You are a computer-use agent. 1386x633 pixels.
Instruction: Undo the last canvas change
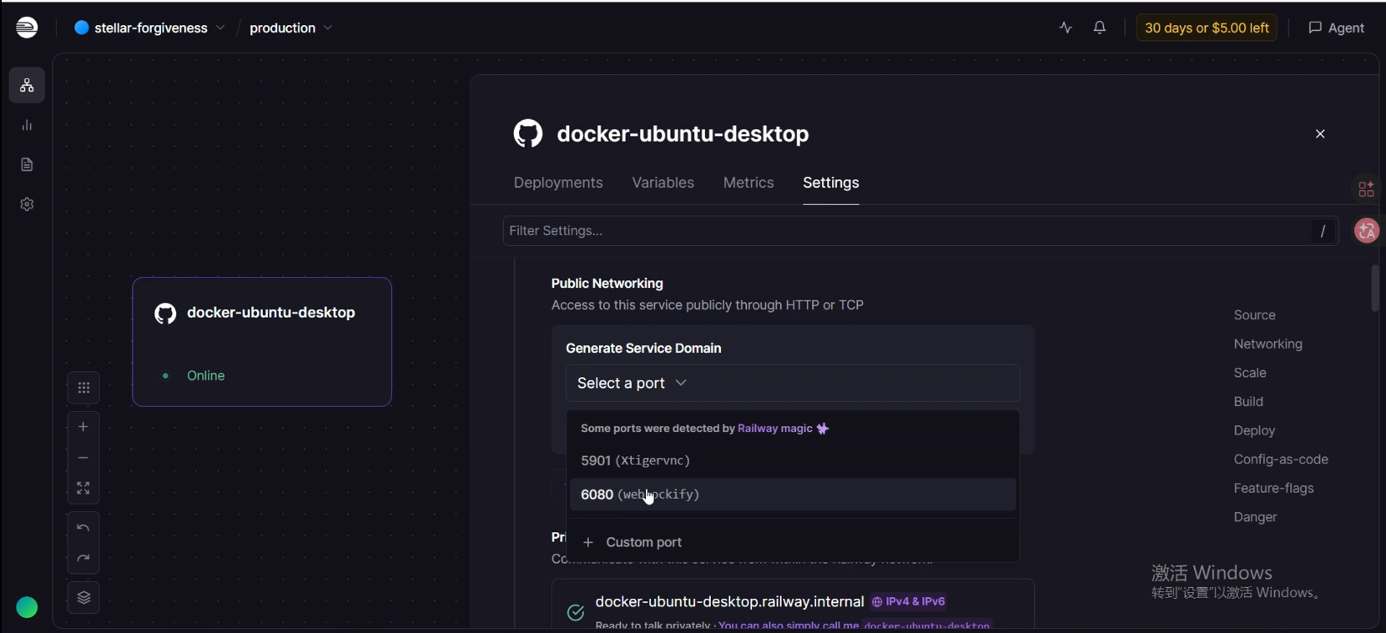(x=83, y=528)
